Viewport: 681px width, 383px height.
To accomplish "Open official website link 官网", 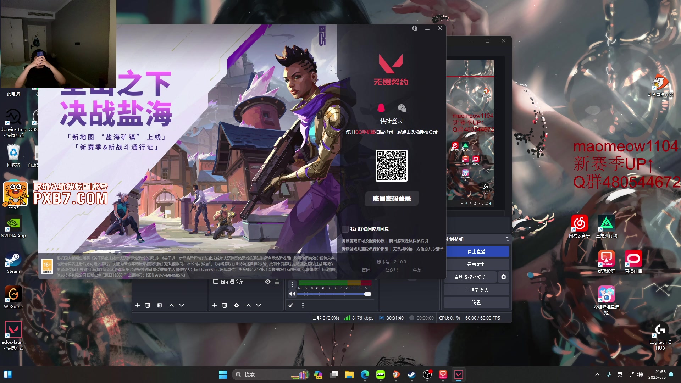I will click(366, 270).
